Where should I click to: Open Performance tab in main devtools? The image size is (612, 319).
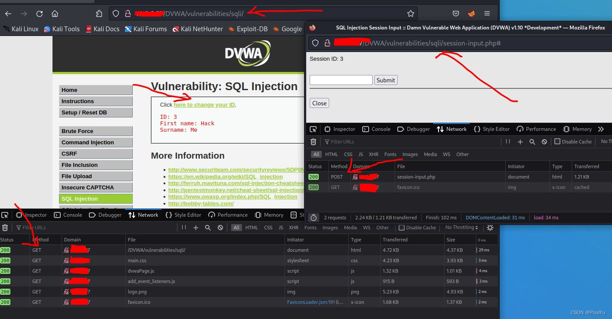click(228, 215)
